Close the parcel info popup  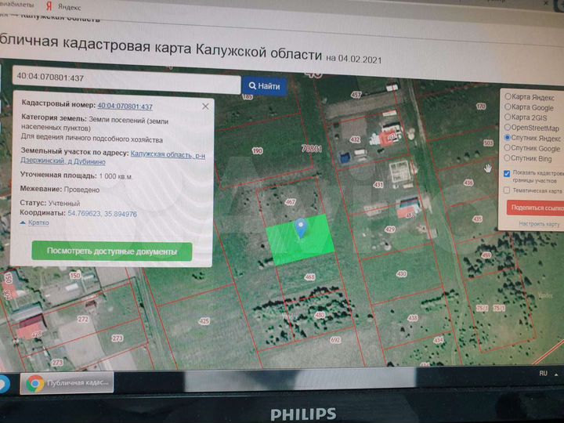pos(205,107)
